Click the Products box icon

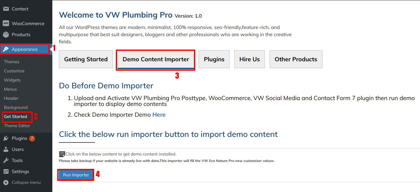pos(6,35)
